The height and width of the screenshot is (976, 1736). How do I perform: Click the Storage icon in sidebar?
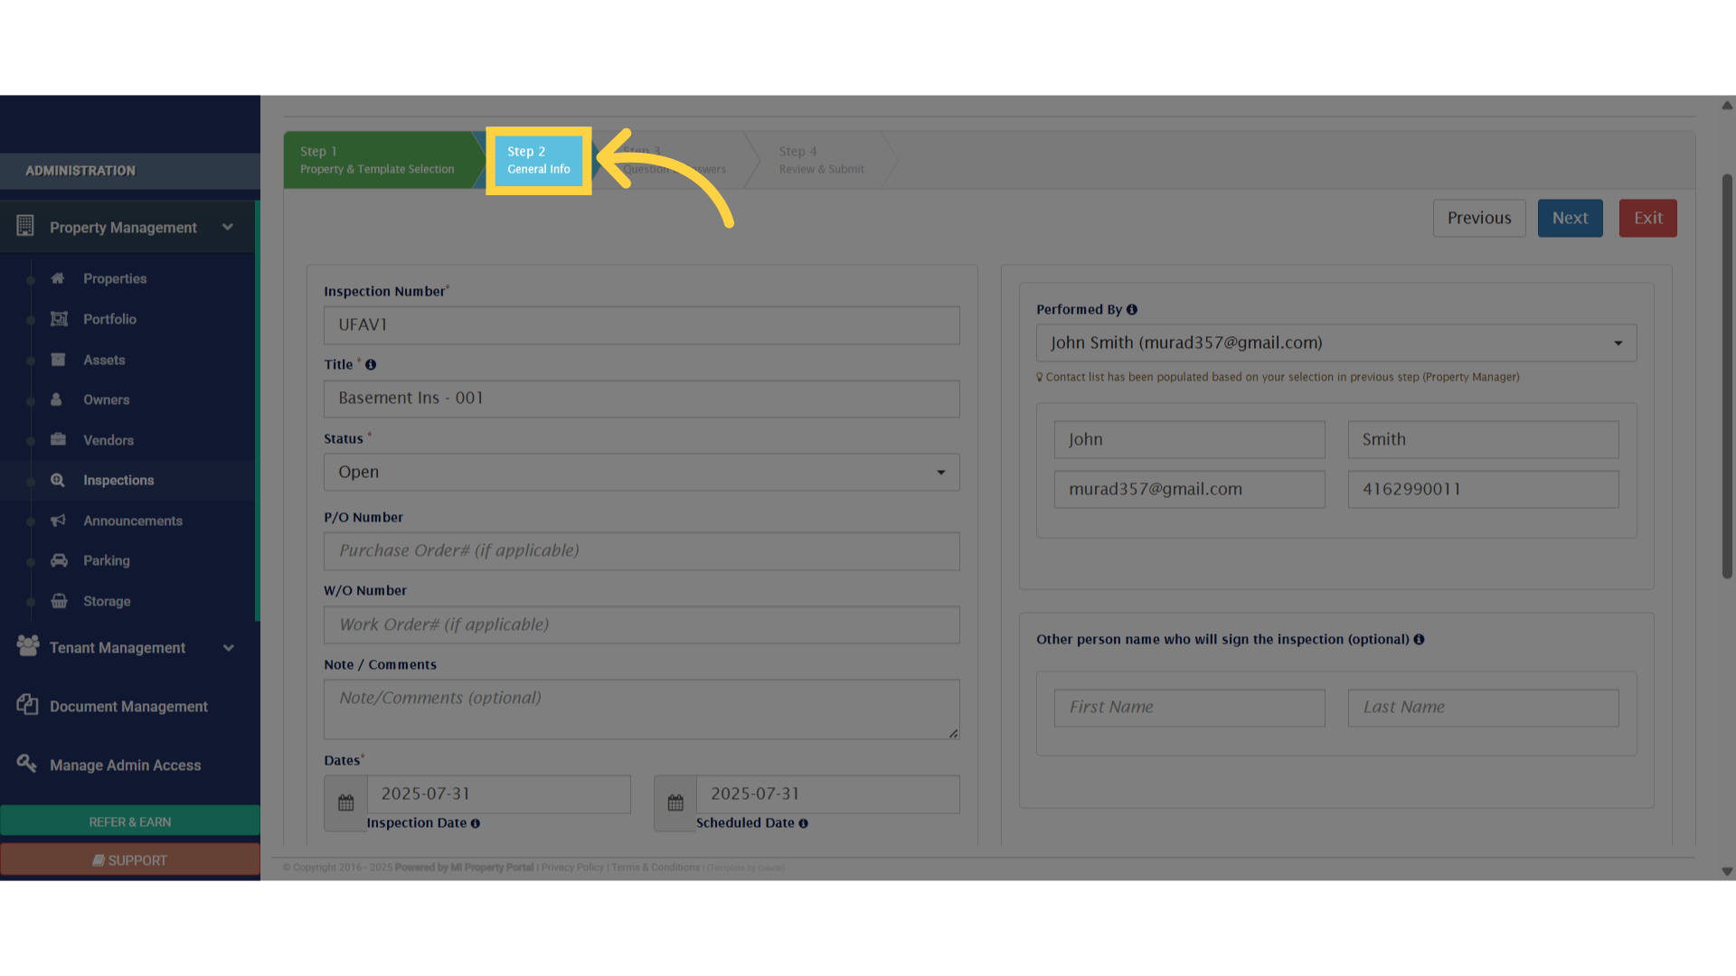[59, 601]
